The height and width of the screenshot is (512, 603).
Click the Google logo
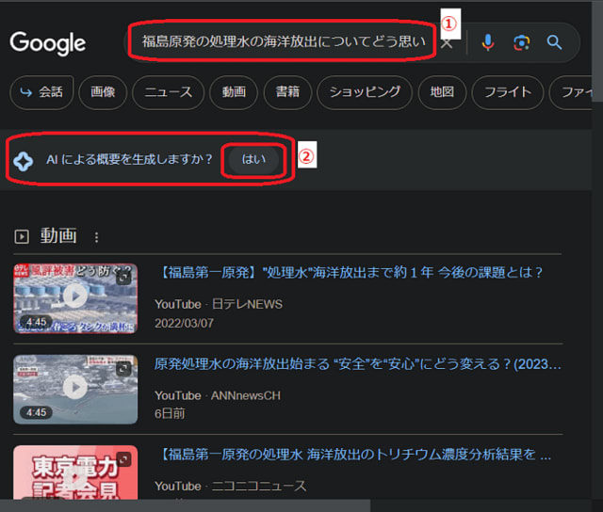coord(48,42)
